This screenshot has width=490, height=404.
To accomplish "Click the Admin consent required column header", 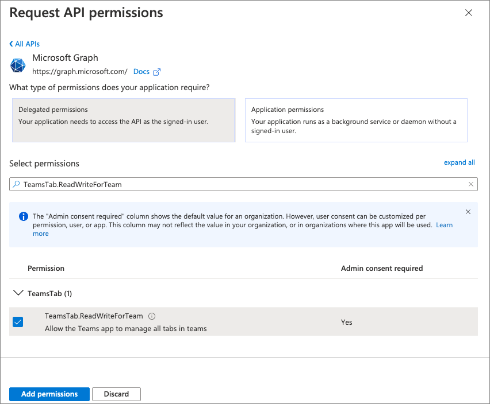I will (382, 269).
